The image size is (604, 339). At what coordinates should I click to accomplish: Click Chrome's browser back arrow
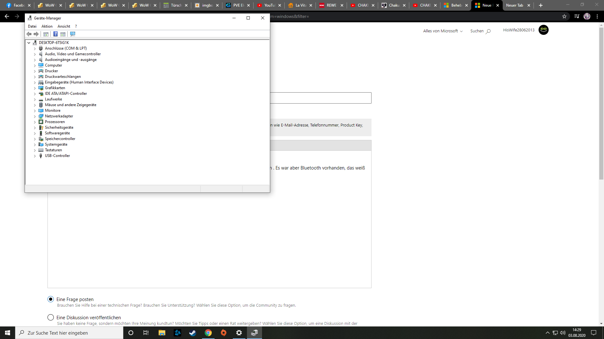pyautogui.click(x=7, y=16)
